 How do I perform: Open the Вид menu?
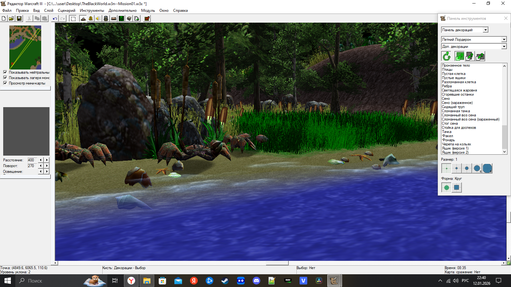click(36, 11)
